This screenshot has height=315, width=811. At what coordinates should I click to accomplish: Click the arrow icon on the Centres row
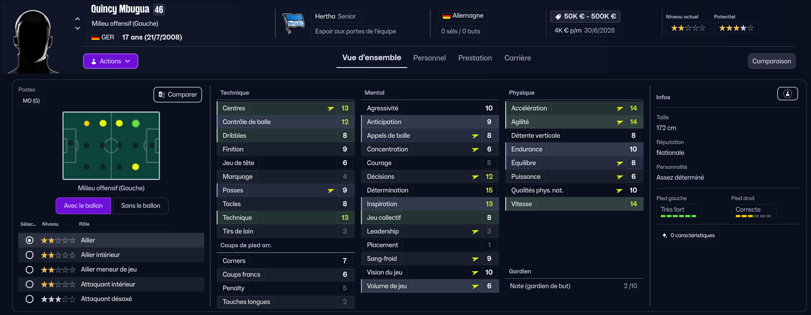pyautogui.click(x=331, y=109)
